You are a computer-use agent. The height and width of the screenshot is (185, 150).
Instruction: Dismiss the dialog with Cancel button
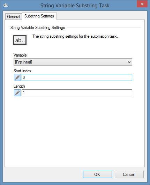pyautogui.click(x=129, y=174)
